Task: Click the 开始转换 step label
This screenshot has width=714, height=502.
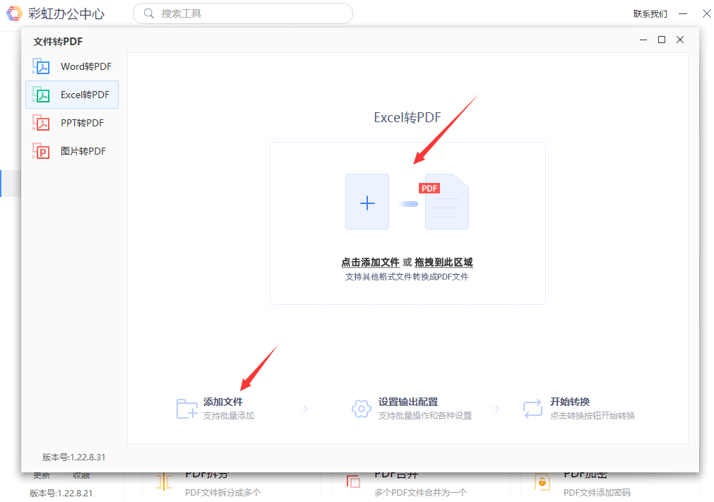Action: click(570, 402)
